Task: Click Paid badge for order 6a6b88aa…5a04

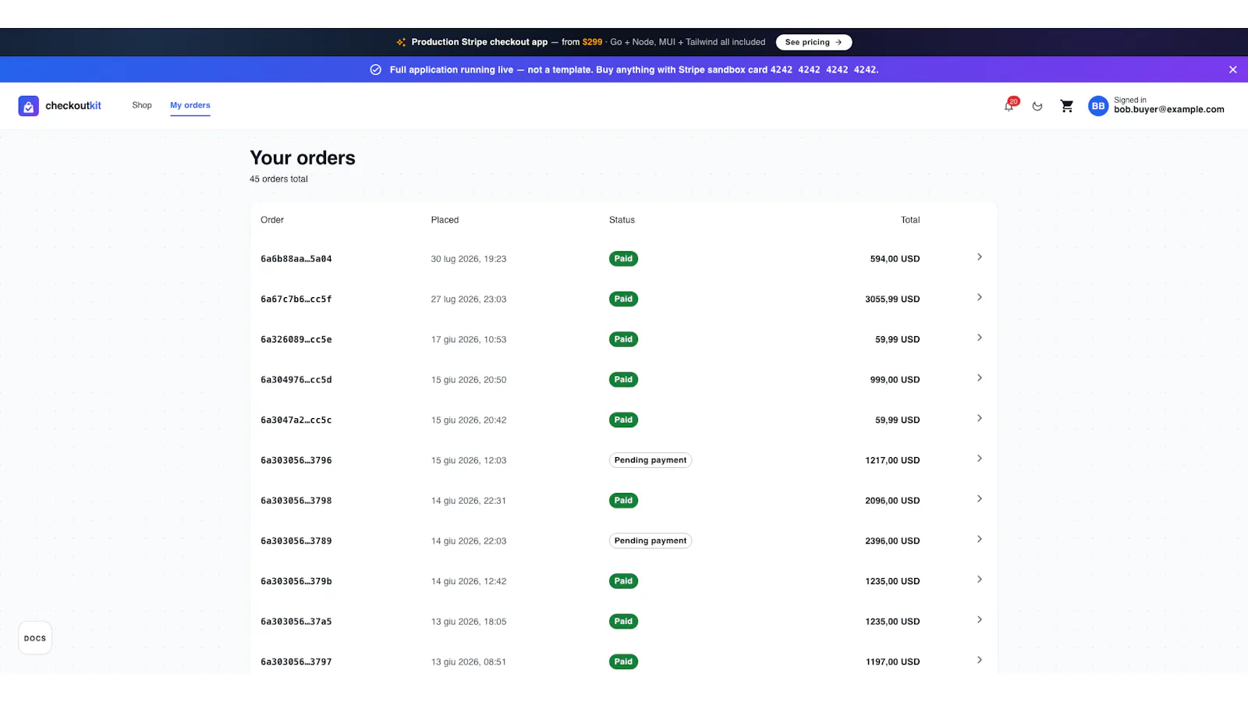Action: [x=623, y=259]
